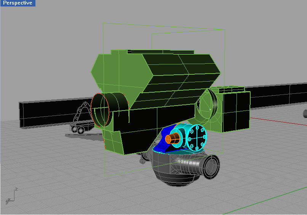Select the black beam extending right

(x=274, y=94)
